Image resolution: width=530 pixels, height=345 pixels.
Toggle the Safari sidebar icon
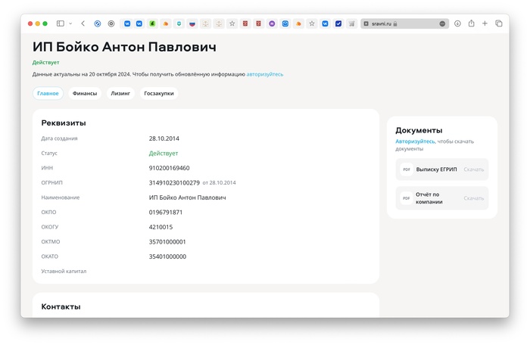coord(61,23)
